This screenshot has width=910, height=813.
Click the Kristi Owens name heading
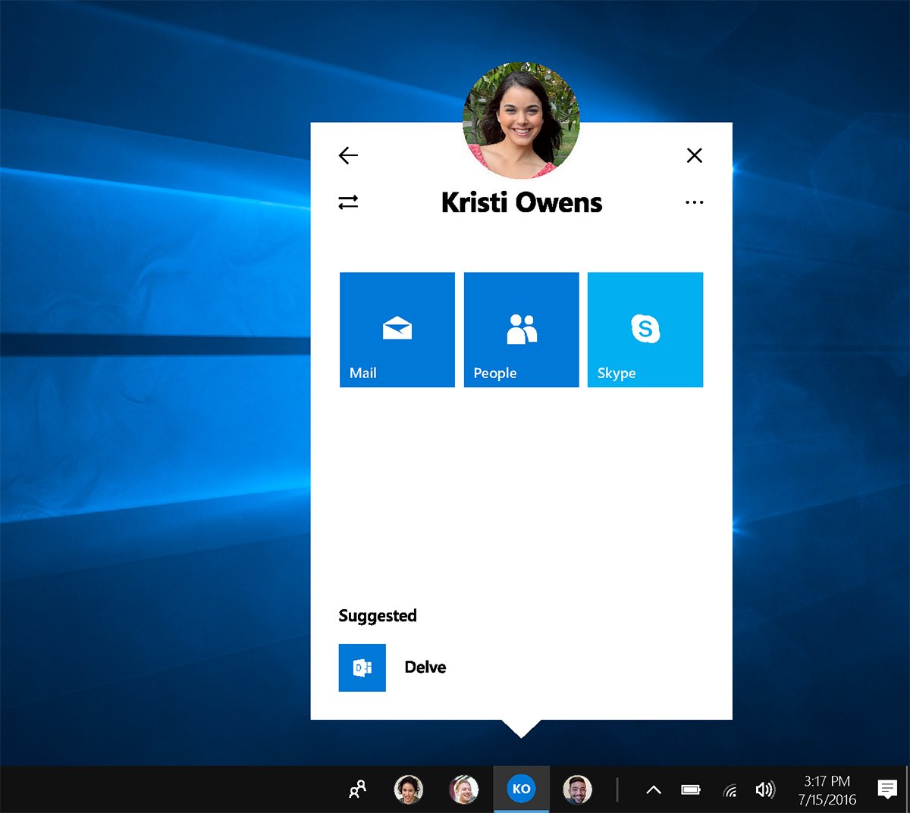pos(522,202)
